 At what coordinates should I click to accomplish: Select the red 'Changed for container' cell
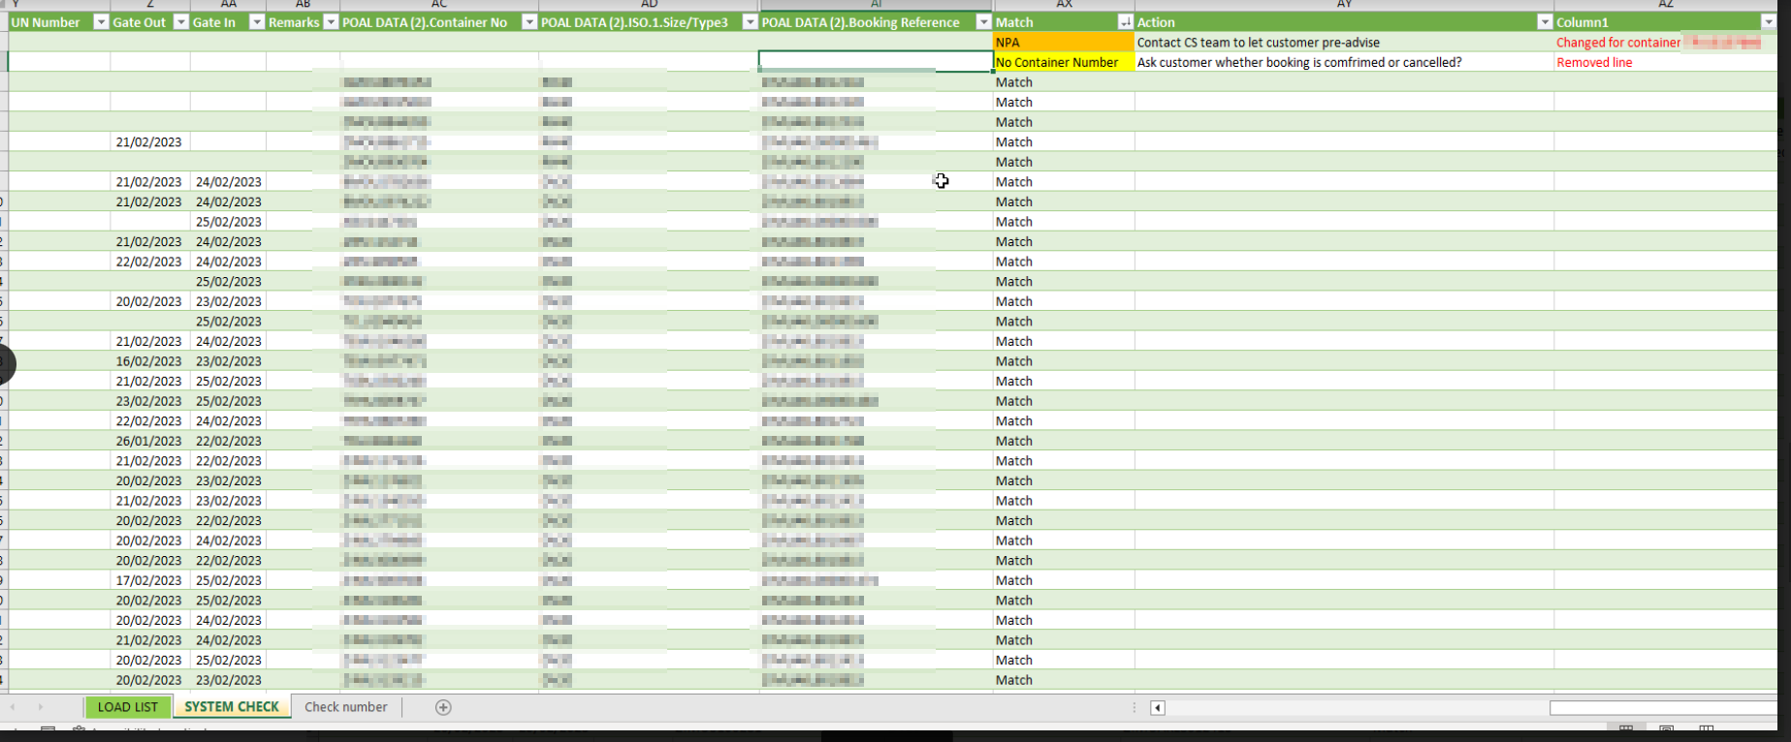point(1665,43)
